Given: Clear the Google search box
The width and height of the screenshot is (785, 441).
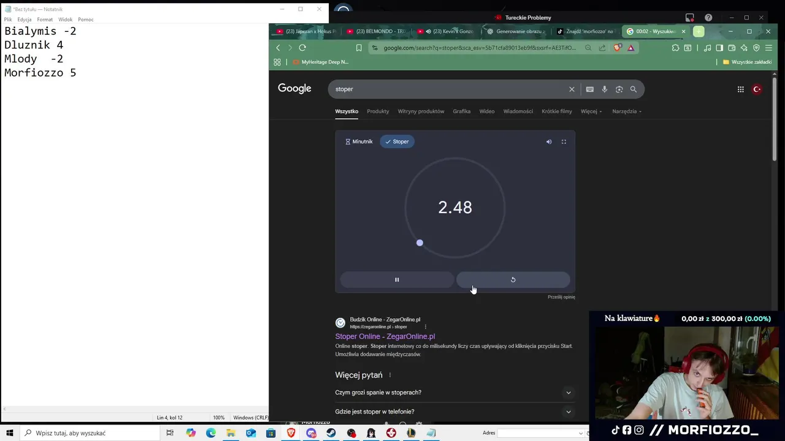Looking at the screenshot, I should tap(572, 89).
